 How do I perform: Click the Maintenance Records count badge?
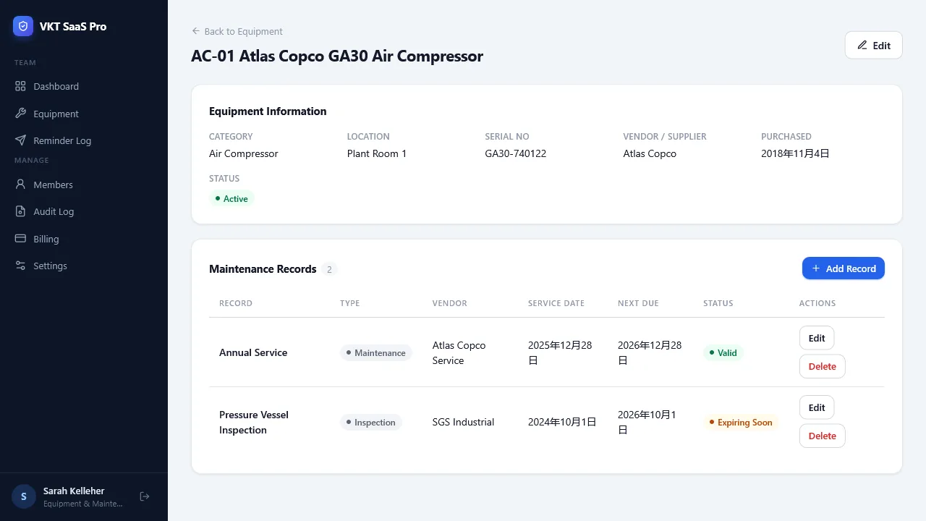pos(329,269)
